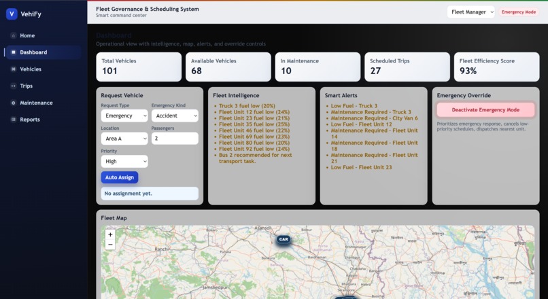Click 'Low Fuel - Fleet Unit 12' alert
The image size is (548, 299).
tap(362, 124)
